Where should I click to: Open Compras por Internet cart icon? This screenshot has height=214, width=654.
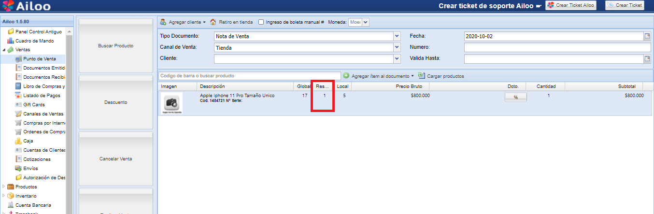tap(18, 123)
